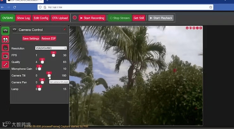The image size is (234, 129).
Task: Click the address bar showing 192.168.1.184
Action: tap(125, 7)
